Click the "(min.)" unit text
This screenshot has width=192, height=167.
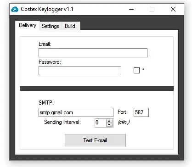(x=124, y=122)
